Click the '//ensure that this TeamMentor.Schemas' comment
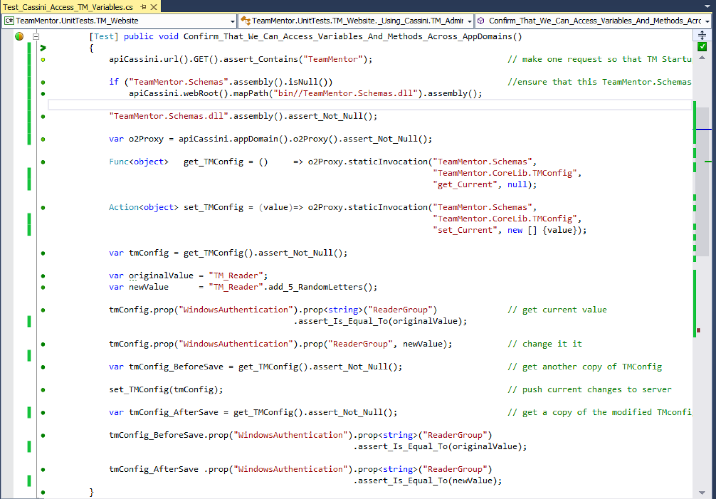 coord(599,82)
